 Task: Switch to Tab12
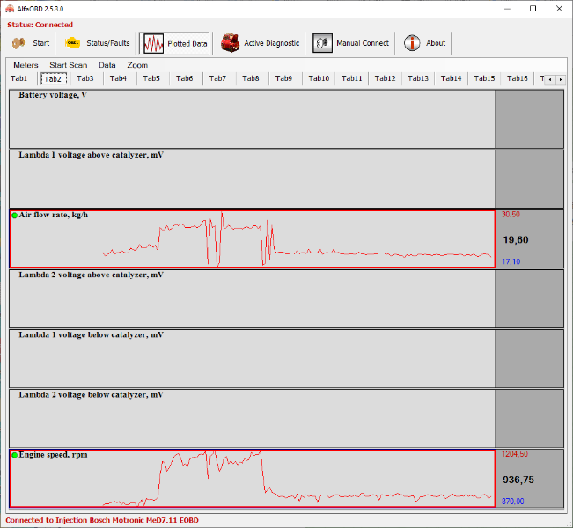(385, 78)
